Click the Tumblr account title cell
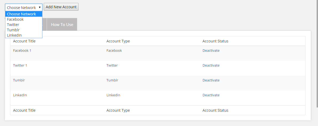The image size is (318, 126). (x=19, y=80)
